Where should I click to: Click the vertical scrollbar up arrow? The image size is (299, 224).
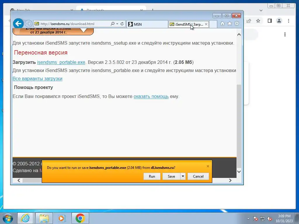tap(239, 35)
